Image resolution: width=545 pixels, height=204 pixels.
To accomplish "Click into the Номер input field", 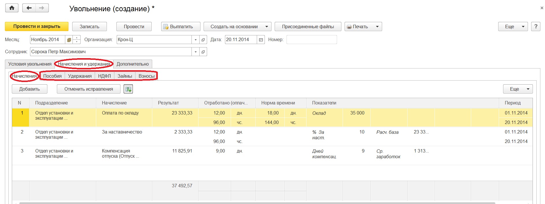I will coord(311,40).
